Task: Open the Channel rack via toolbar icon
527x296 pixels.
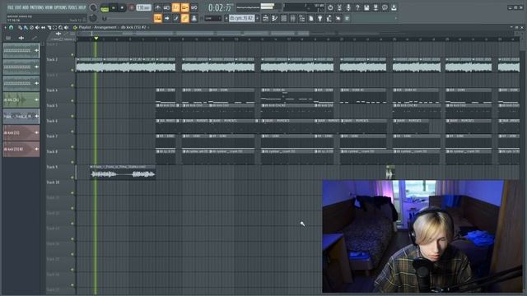Action: tap(283, 18)
